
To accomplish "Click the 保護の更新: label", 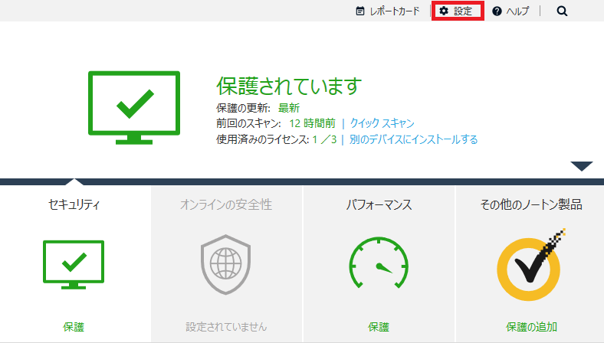I will 243,108.
